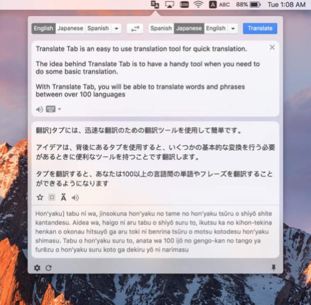Clear the source text with X button
This screenshot has width=311, height=305.
click(272, 47)
